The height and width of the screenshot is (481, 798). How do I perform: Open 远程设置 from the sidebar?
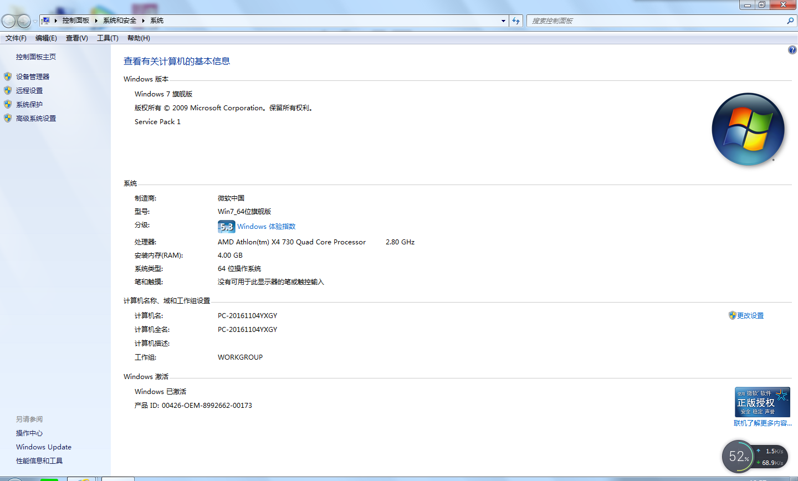[29, 91]
